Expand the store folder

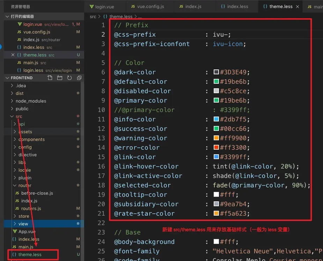[15, 216]
